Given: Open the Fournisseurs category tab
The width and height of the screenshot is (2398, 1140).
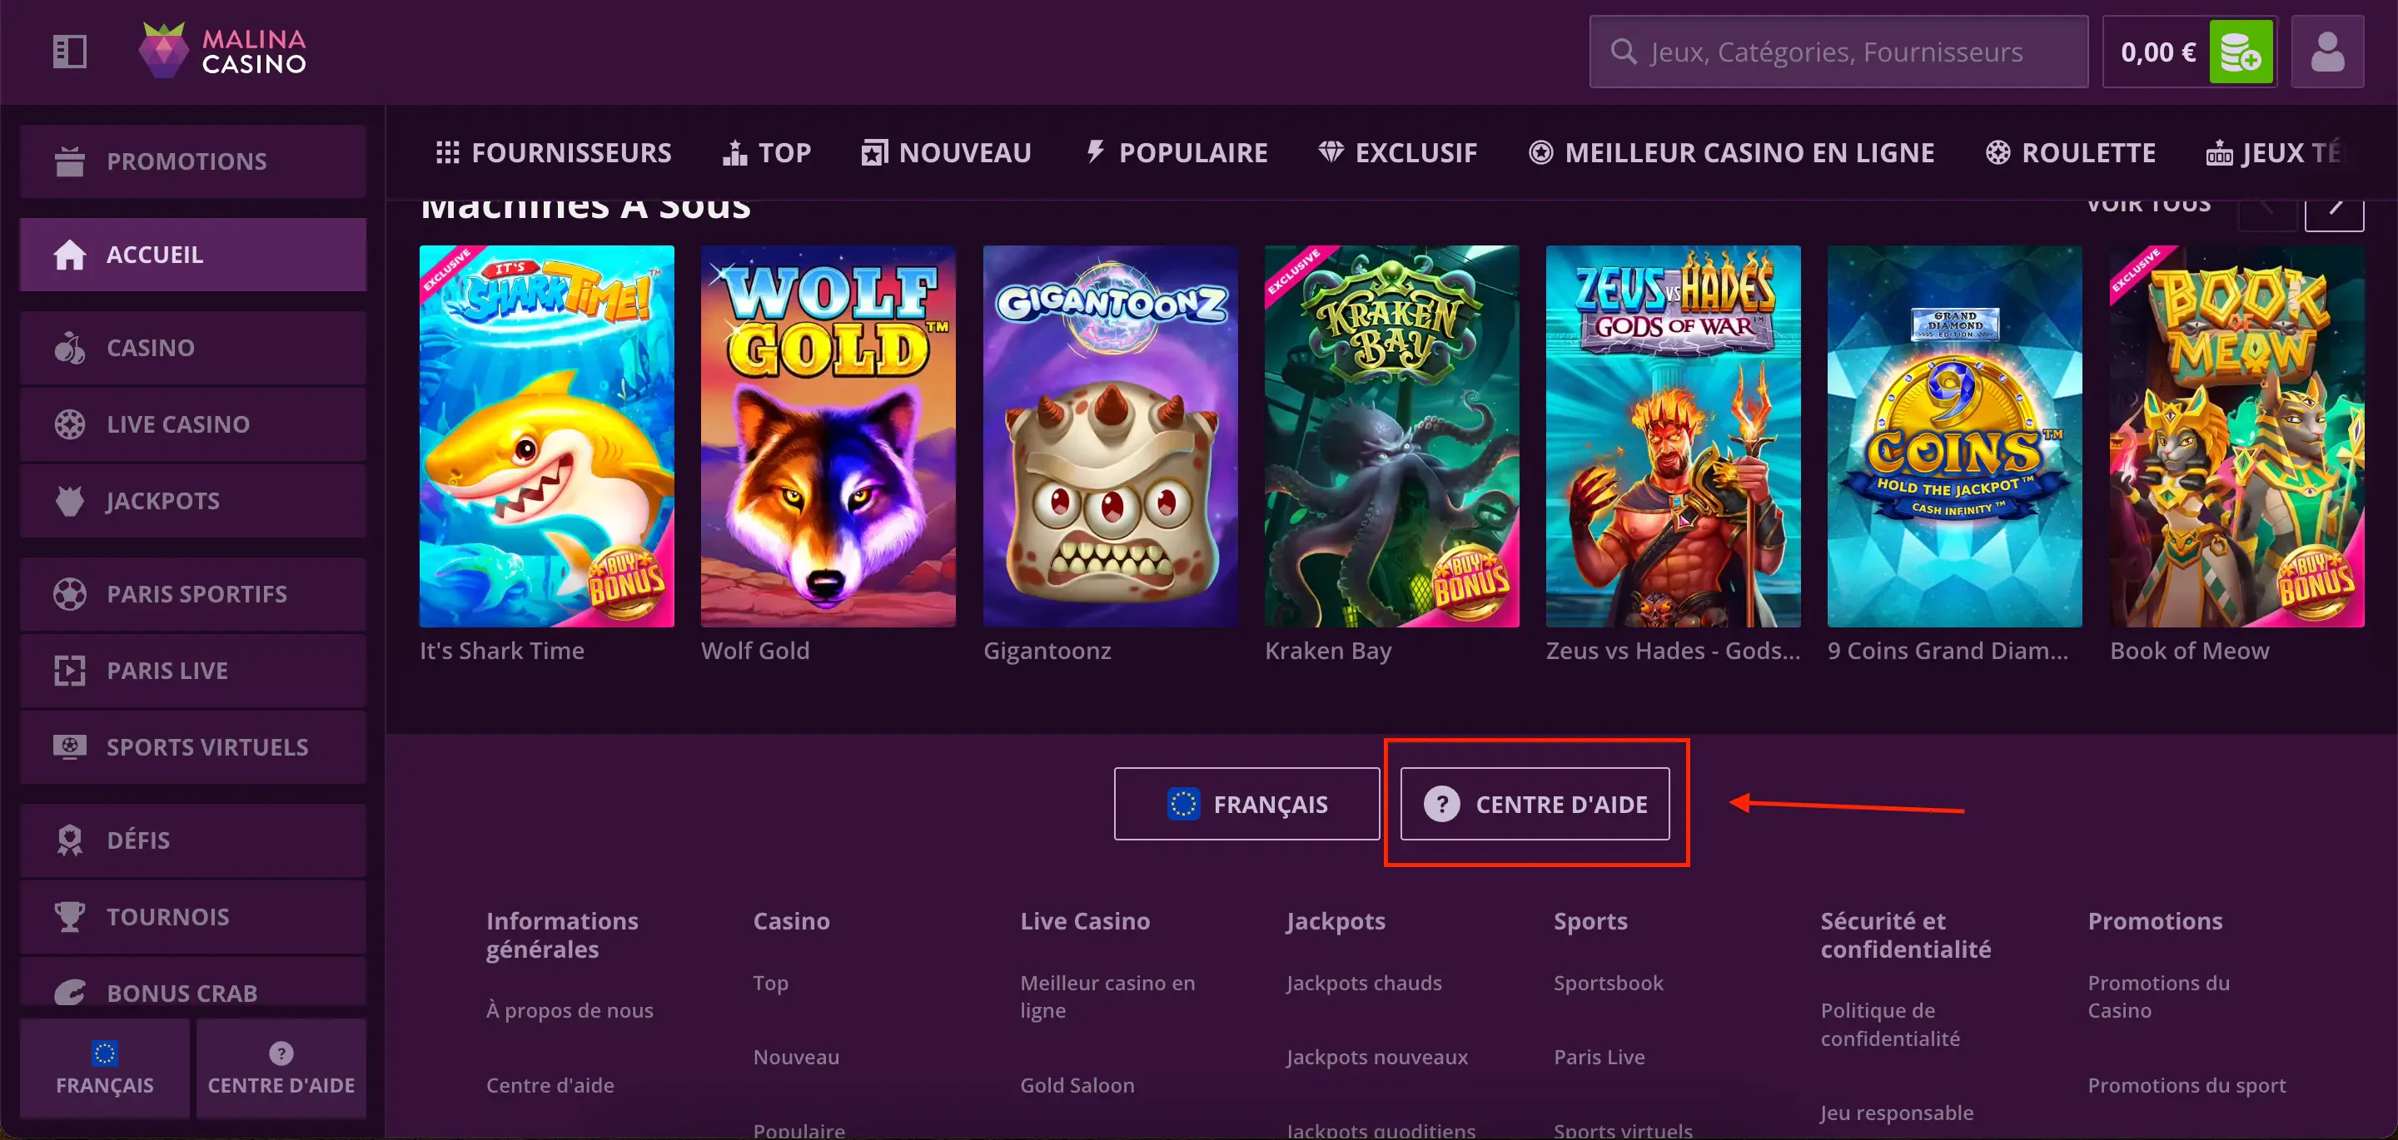Looking at the screenshot, I should [x=553, y=152].
